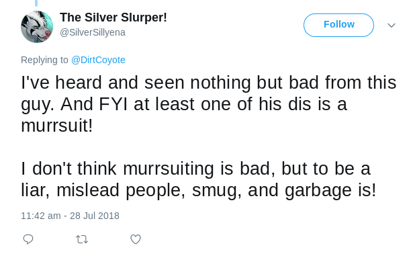Click the paragraph starting 'I don't think murrsuiting'
The image size is (413, 256).
(199, 179)
